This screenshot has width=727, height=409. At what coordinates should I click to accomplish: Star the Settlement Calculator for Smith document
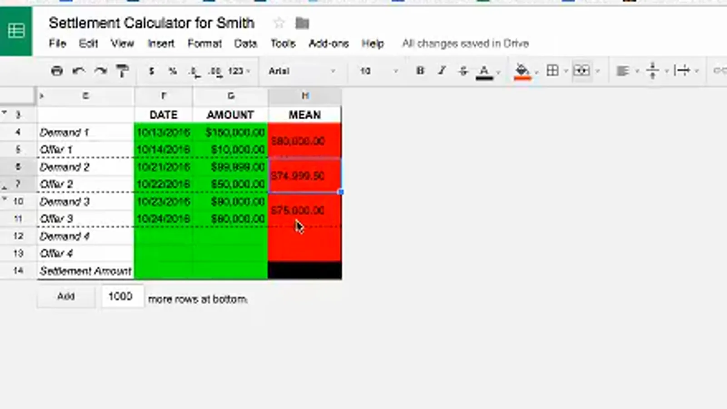pos(279,23)
